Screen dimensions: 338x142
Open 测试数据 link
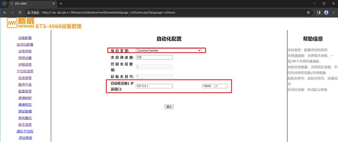tap(25, 112)
